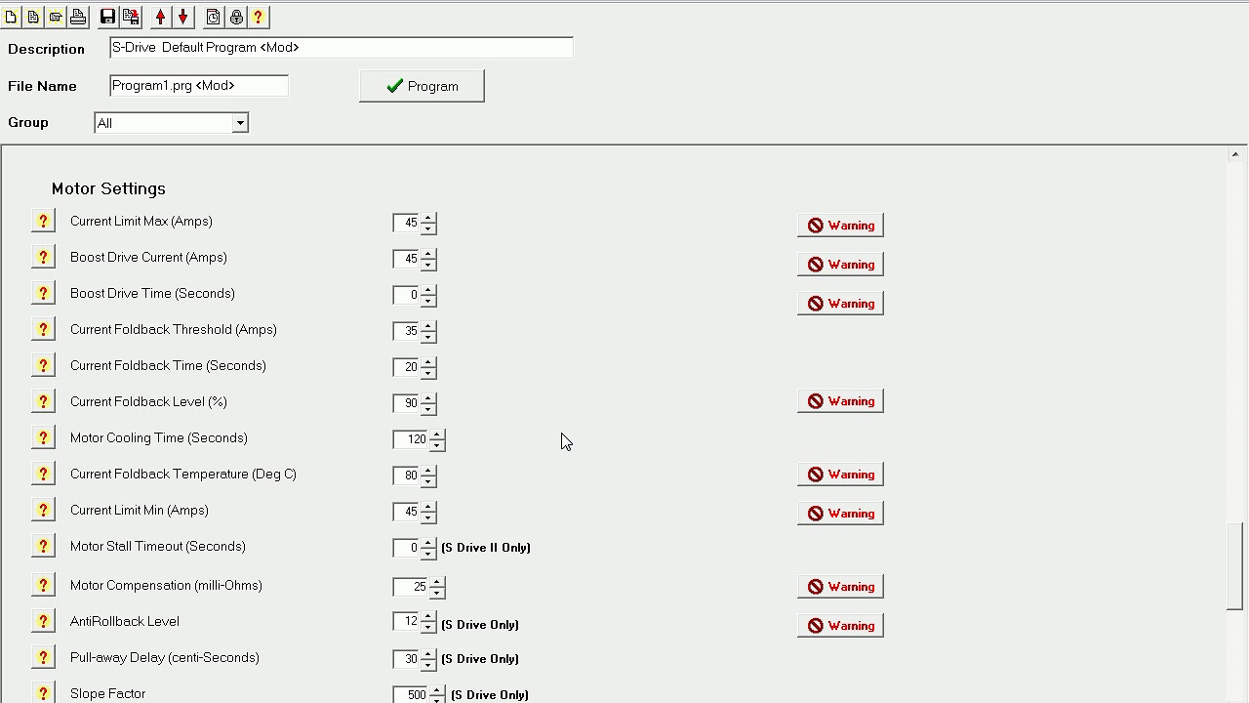This screenshot has height=703, width=1249.
Task: Show warning for Motor Compensation
Action: pos(840,587)
